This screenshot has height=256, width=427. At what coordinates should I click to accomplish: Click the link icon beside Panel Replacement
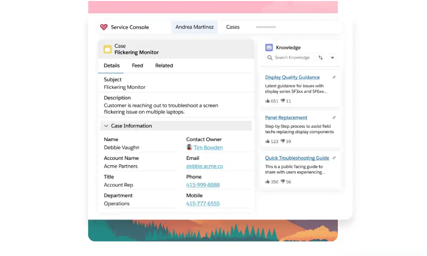coord(334,118)
